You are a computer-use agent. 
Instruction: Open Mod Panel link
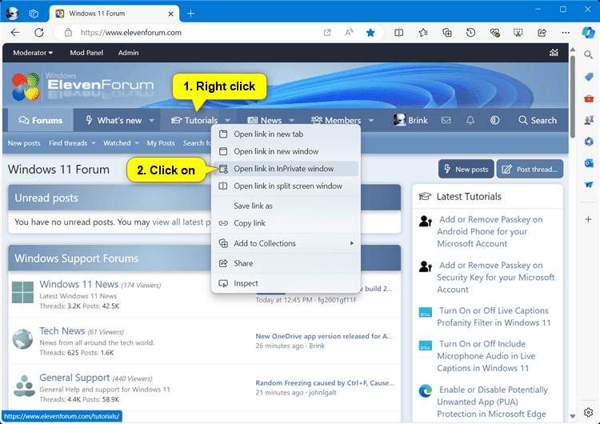click(86, 53)
